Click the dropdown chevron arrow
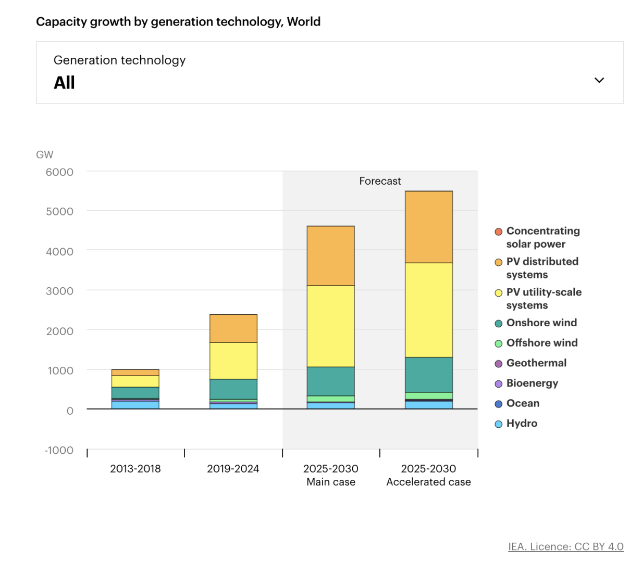The image size is (630, 562). 599,80
